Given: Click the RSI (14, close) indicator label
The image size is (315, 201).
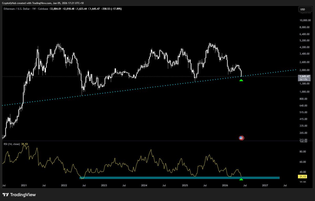Looking at the screenshot, I should click(12, 144).
